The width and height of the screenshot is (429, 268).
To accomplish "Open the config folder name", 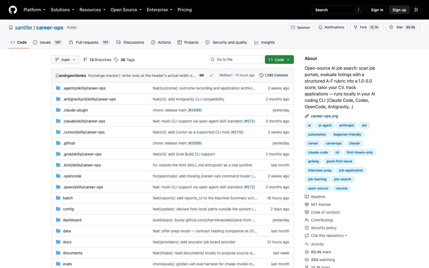I will coord(68,209).
